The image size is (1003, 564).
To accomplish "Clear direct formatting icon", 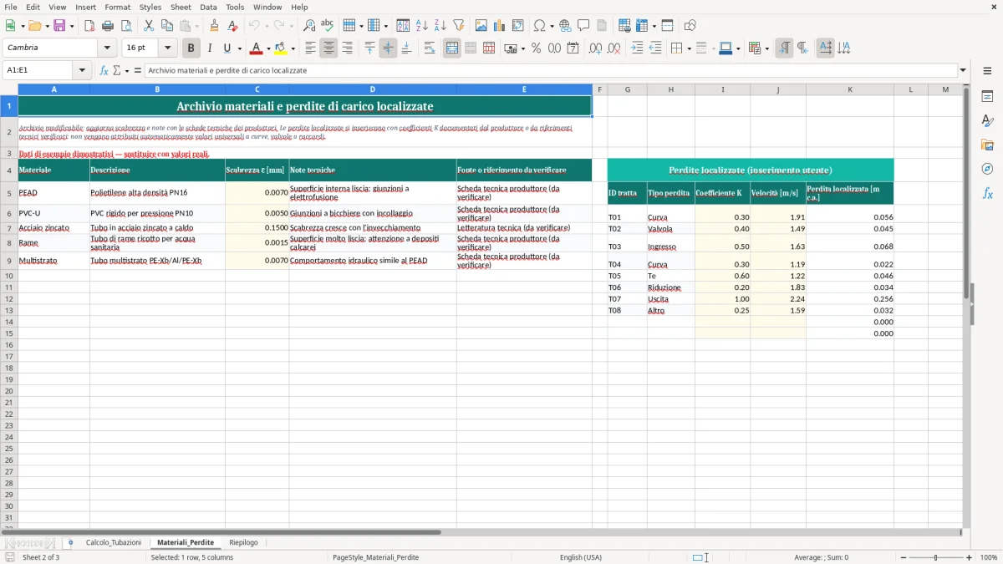I will click(x=233, y=26).
